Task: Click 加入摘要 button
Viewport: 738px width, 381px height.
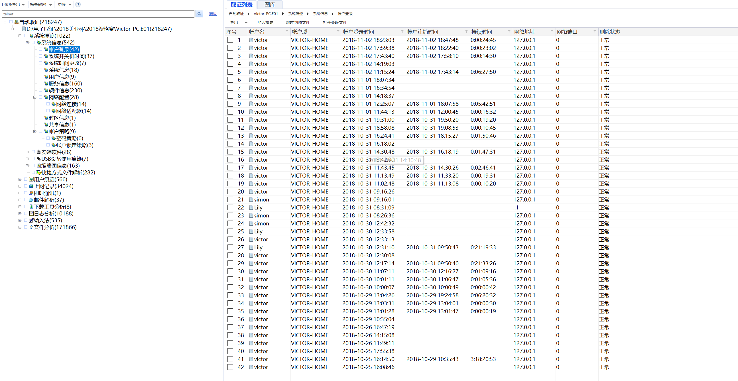Action: point(265,23)
